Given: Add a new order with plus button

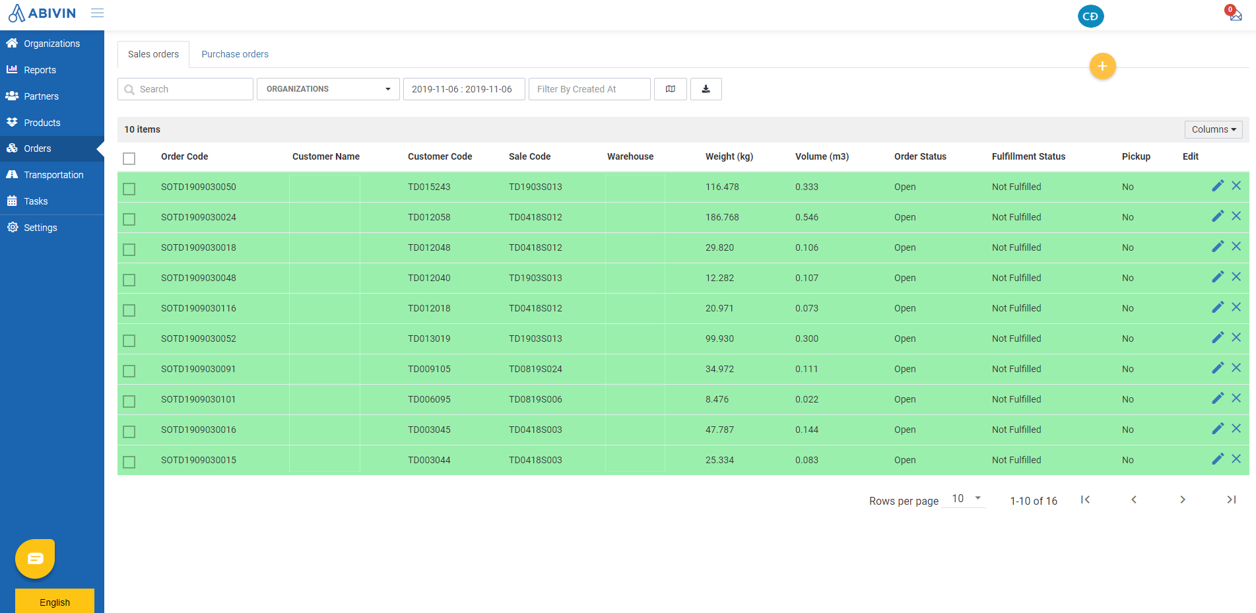Looking at the screenshot, I should coord(1102,66).
